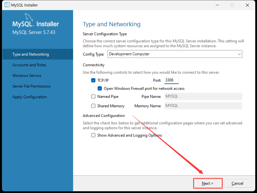Image resolution: width=257 pixels, height=193 pixels.
Task: Click the Type and Networking page heading
Action: coord(112,24)
